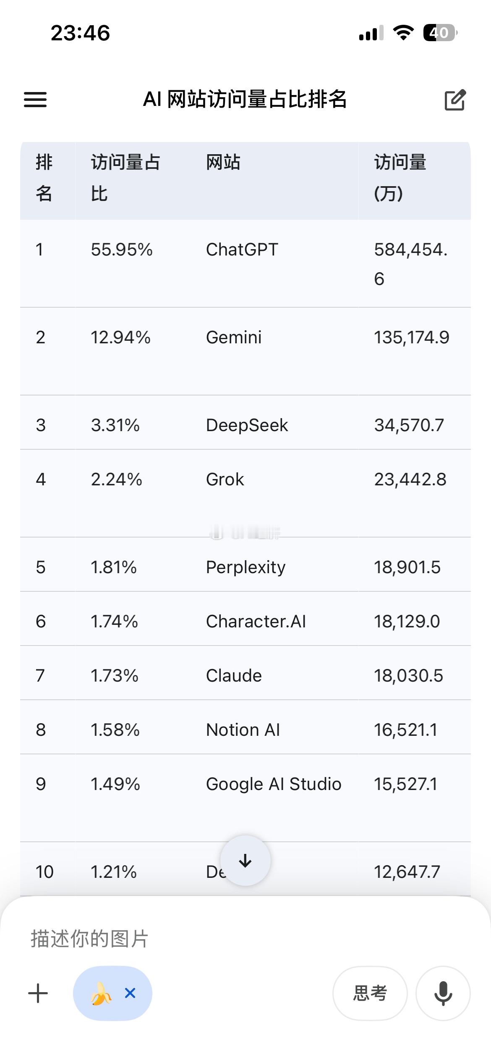The height and width of the screenshot is (1064, 491).
Task: Start a new chat with compose icon
Action: 455,100
